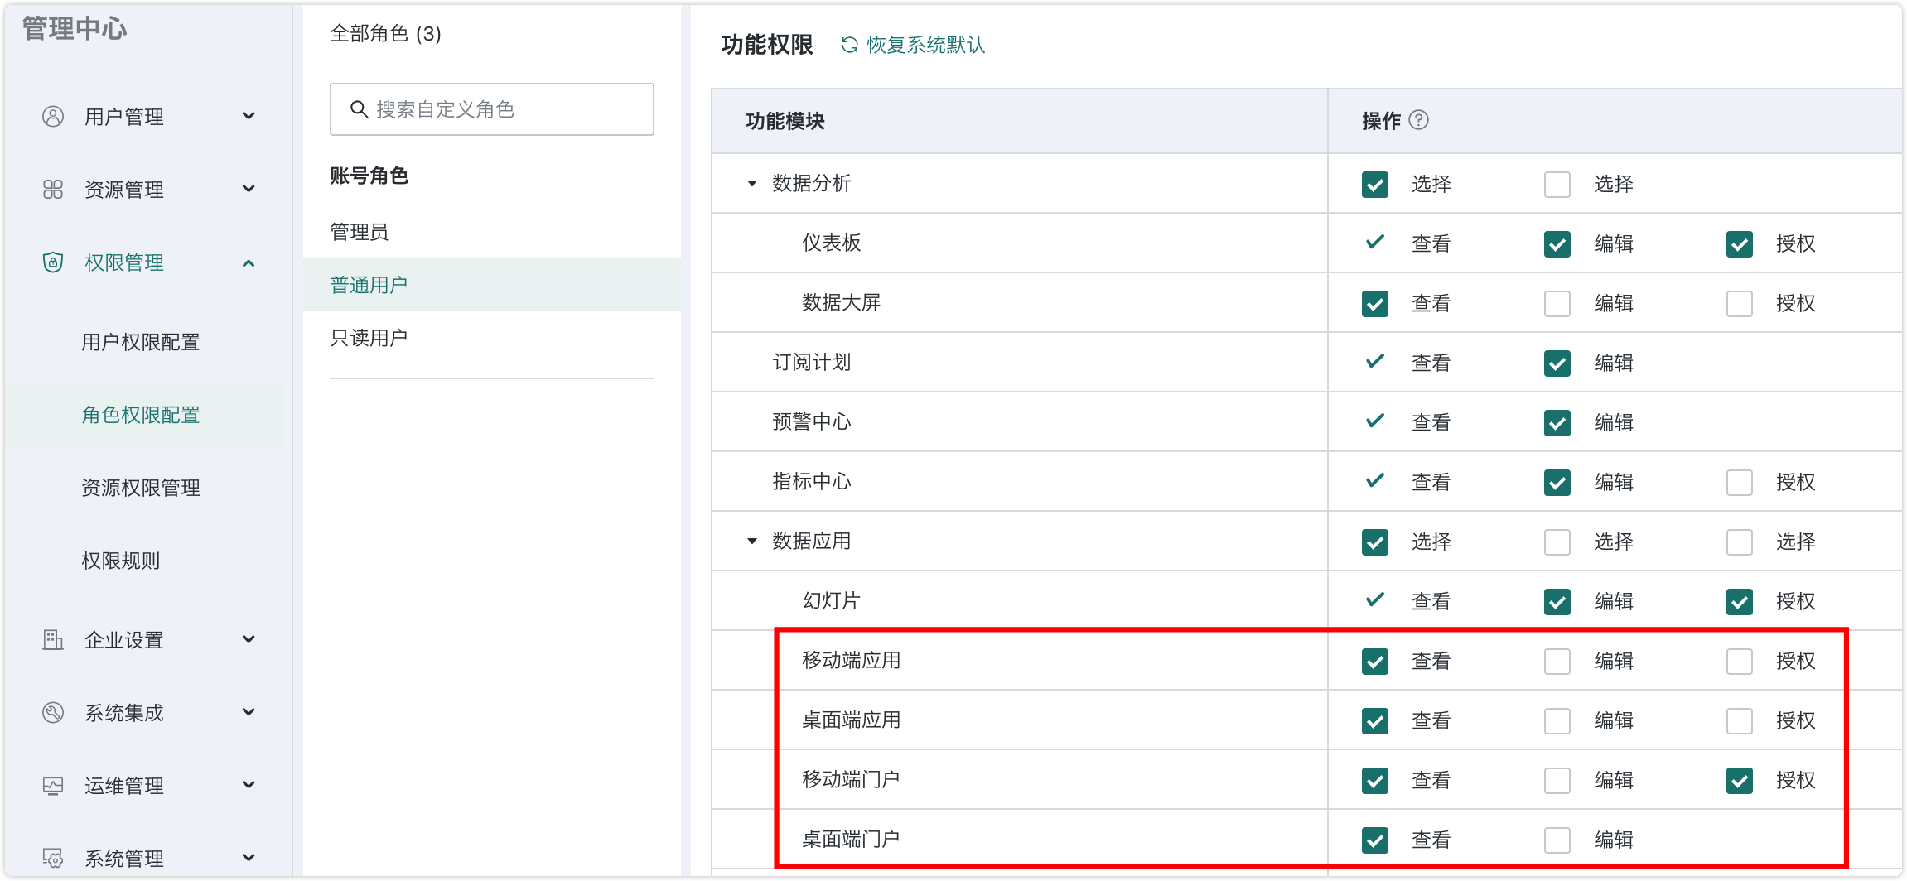1907x881 pixels.
Task: Click the 企业设置 building icon
Action: (53, 640)
